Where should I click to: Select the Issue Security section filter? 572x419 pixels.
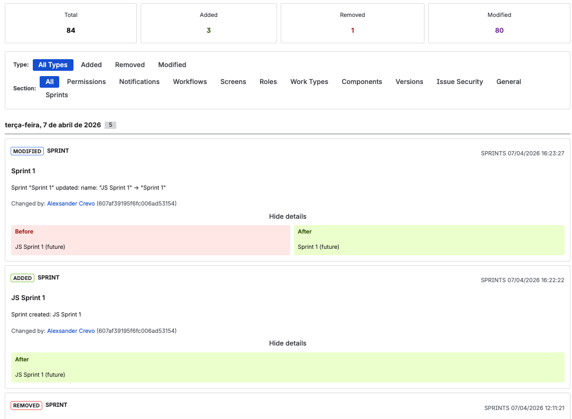tap(459, 82)
